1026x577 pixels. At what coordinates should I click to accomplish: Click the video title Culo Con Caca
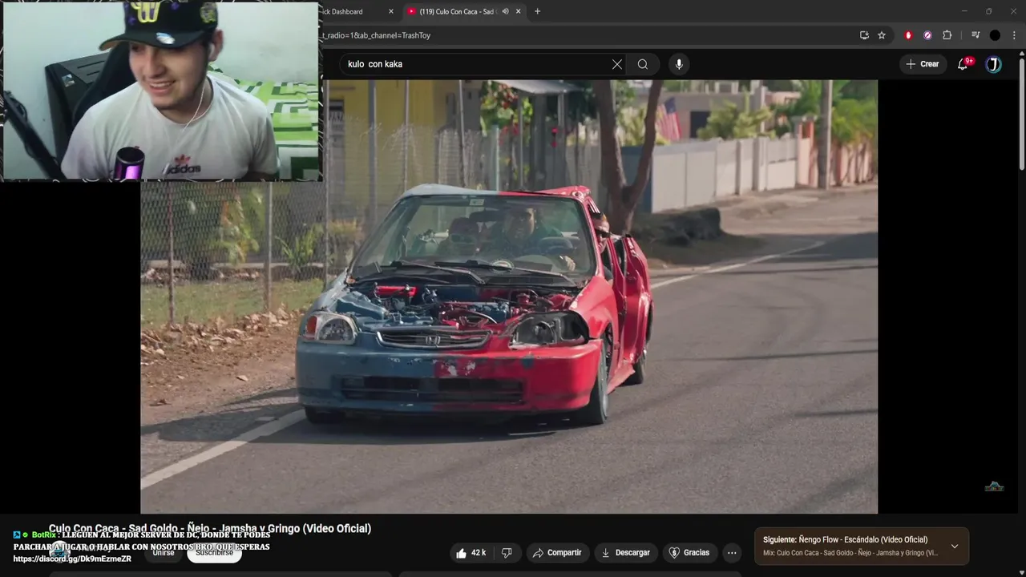pos(210,528)
